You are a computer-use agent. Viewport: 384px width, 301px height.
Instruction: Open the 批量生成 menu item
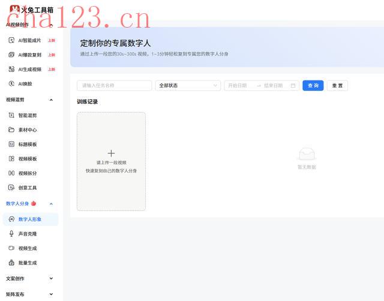coord(28,263)
